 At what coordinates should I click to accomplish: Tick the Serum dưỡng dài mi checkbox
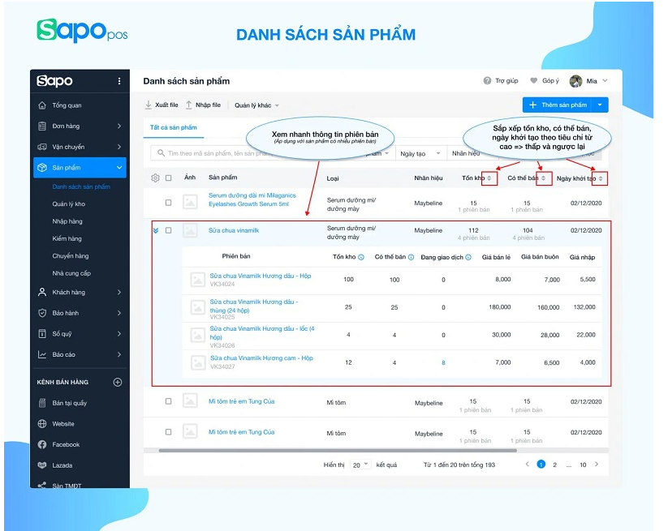pos(169,203)
